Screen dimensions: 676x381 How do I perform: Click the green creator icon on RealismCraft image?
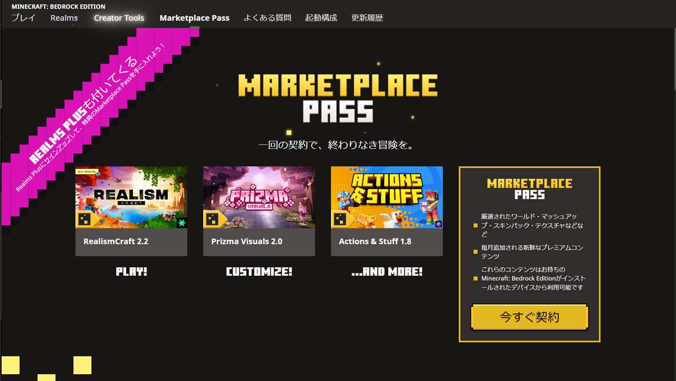click(x=181, y=223)
